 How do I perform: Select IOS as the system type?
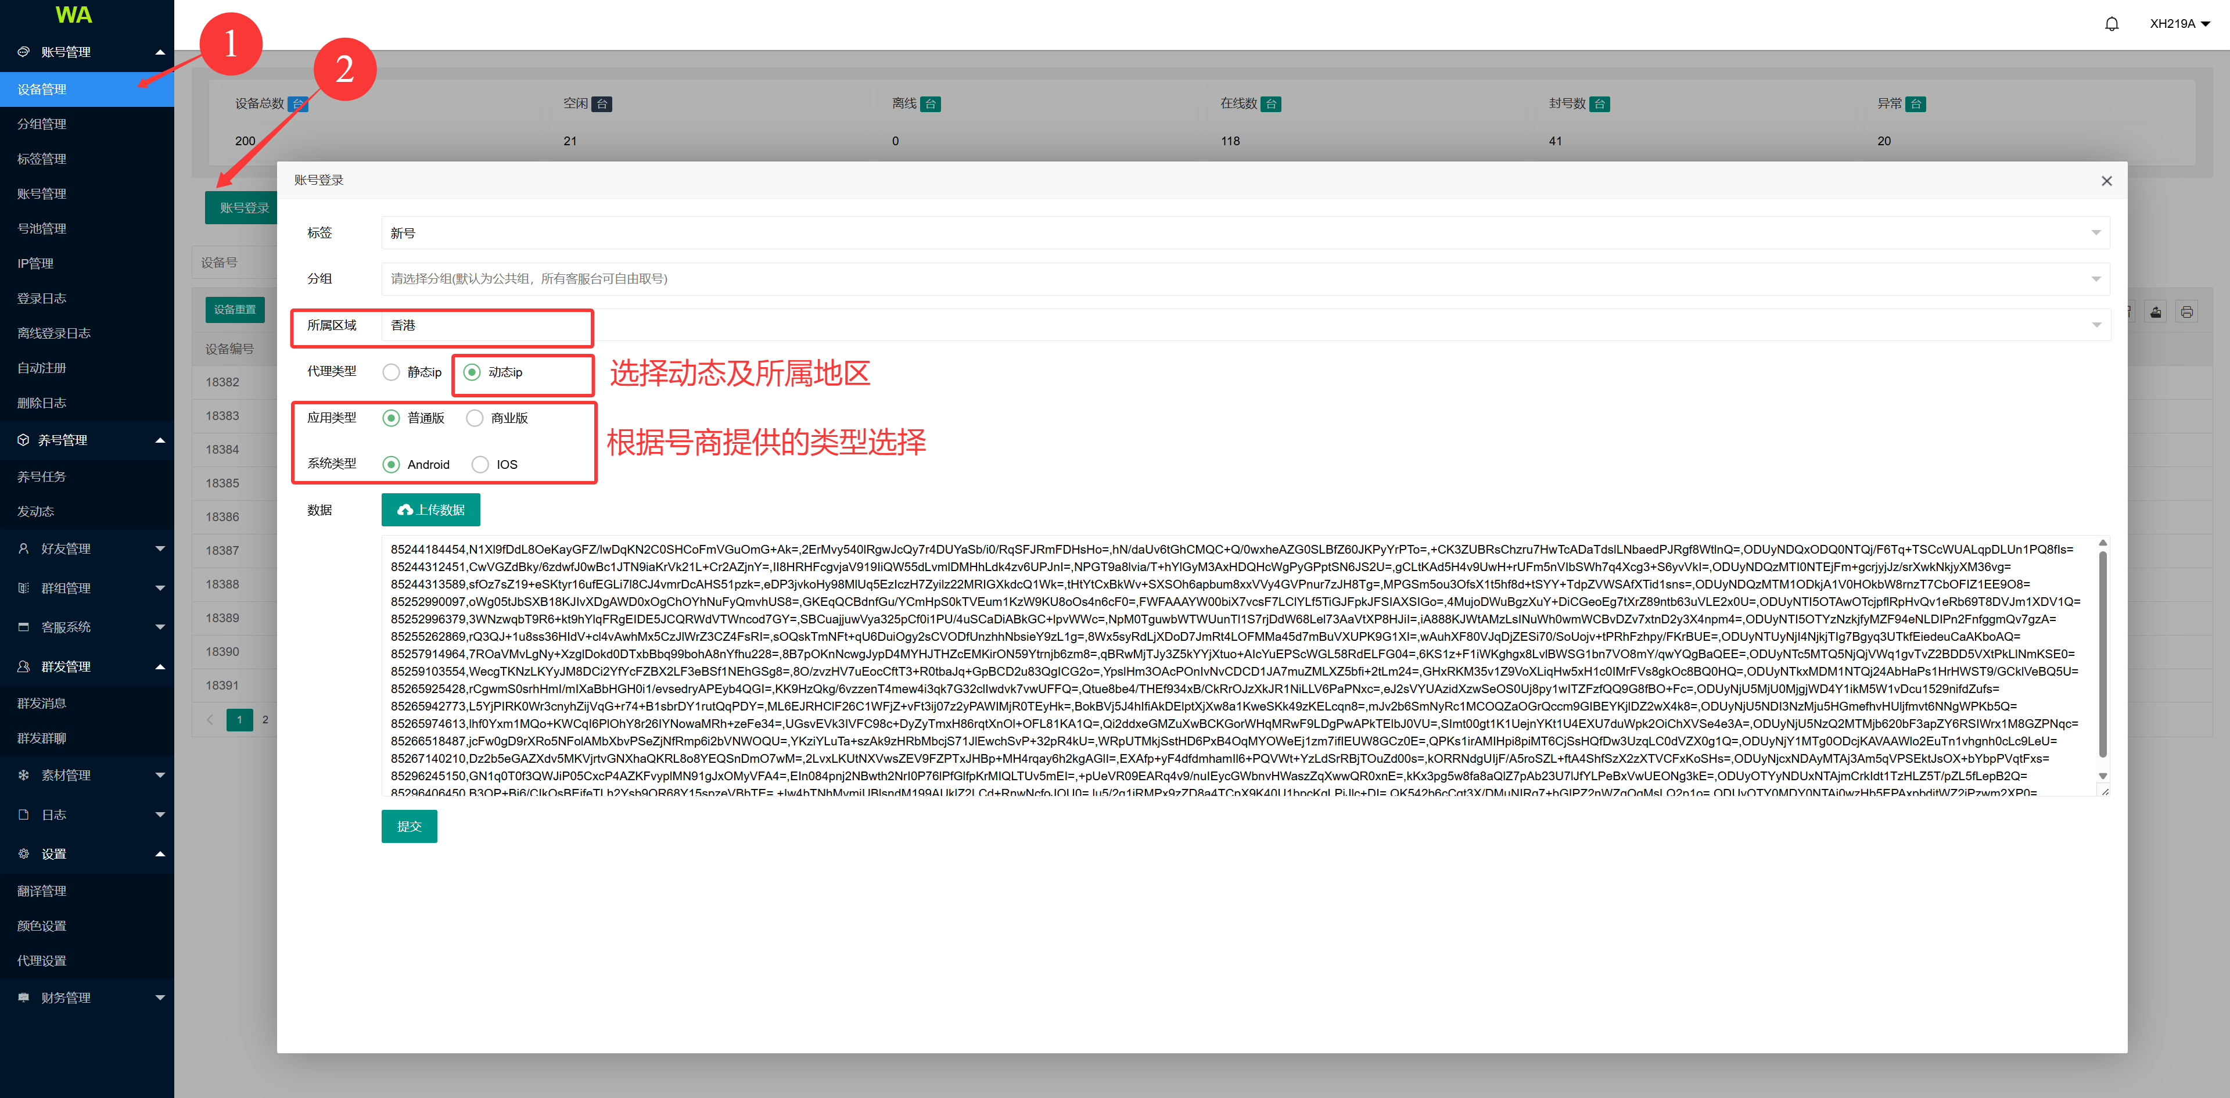click(x=480, y=465)
